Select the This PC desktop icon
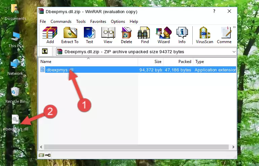Viewport: 259px width, 166px height. coord(15,40)
